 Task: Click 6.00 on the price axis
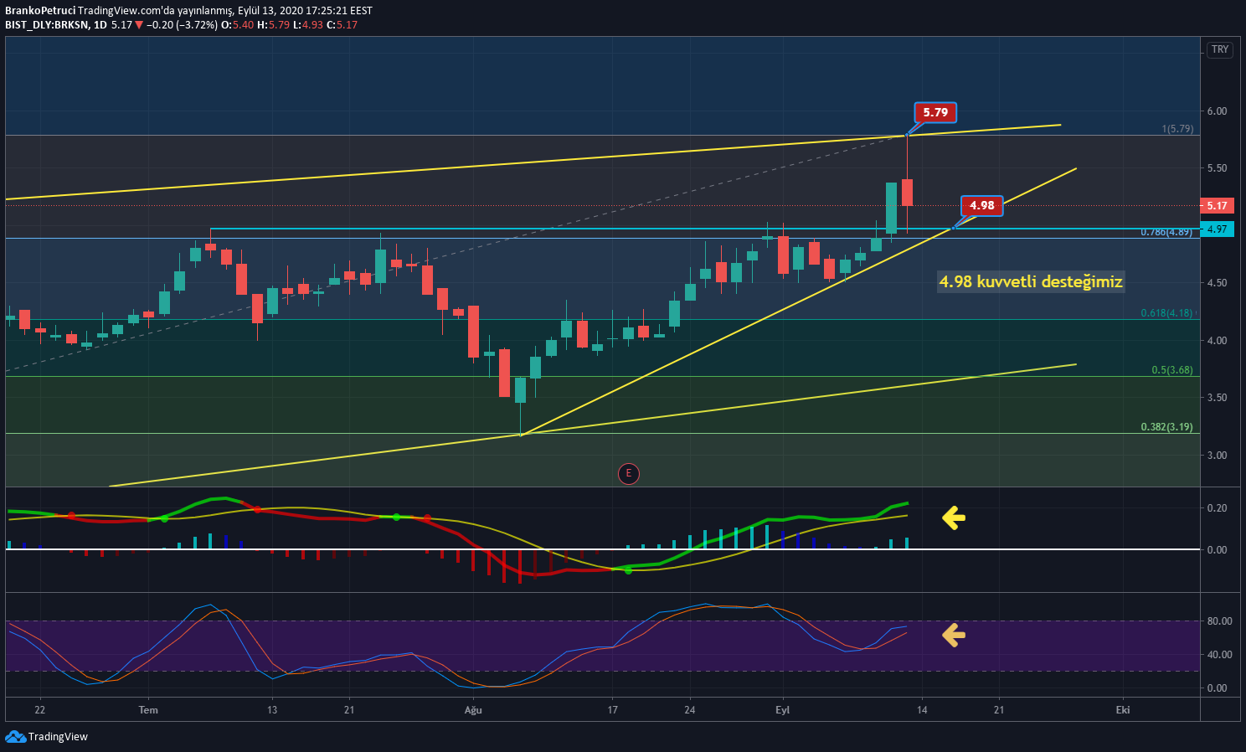(1217, 111)
